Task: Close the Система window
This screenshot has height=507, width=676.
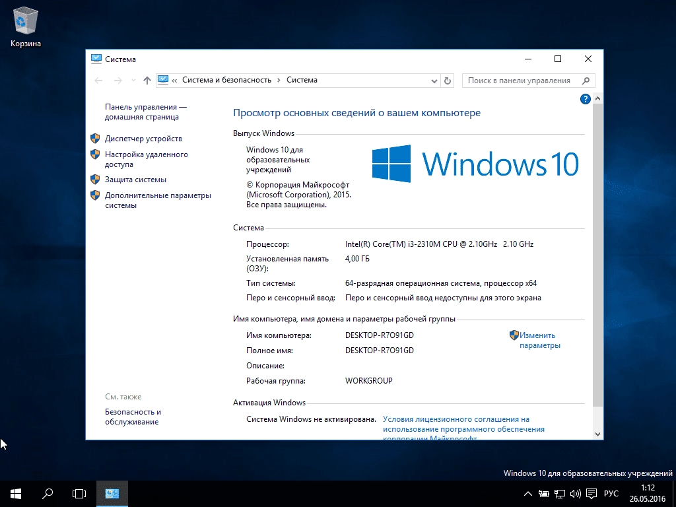Action: click(588, 59)
